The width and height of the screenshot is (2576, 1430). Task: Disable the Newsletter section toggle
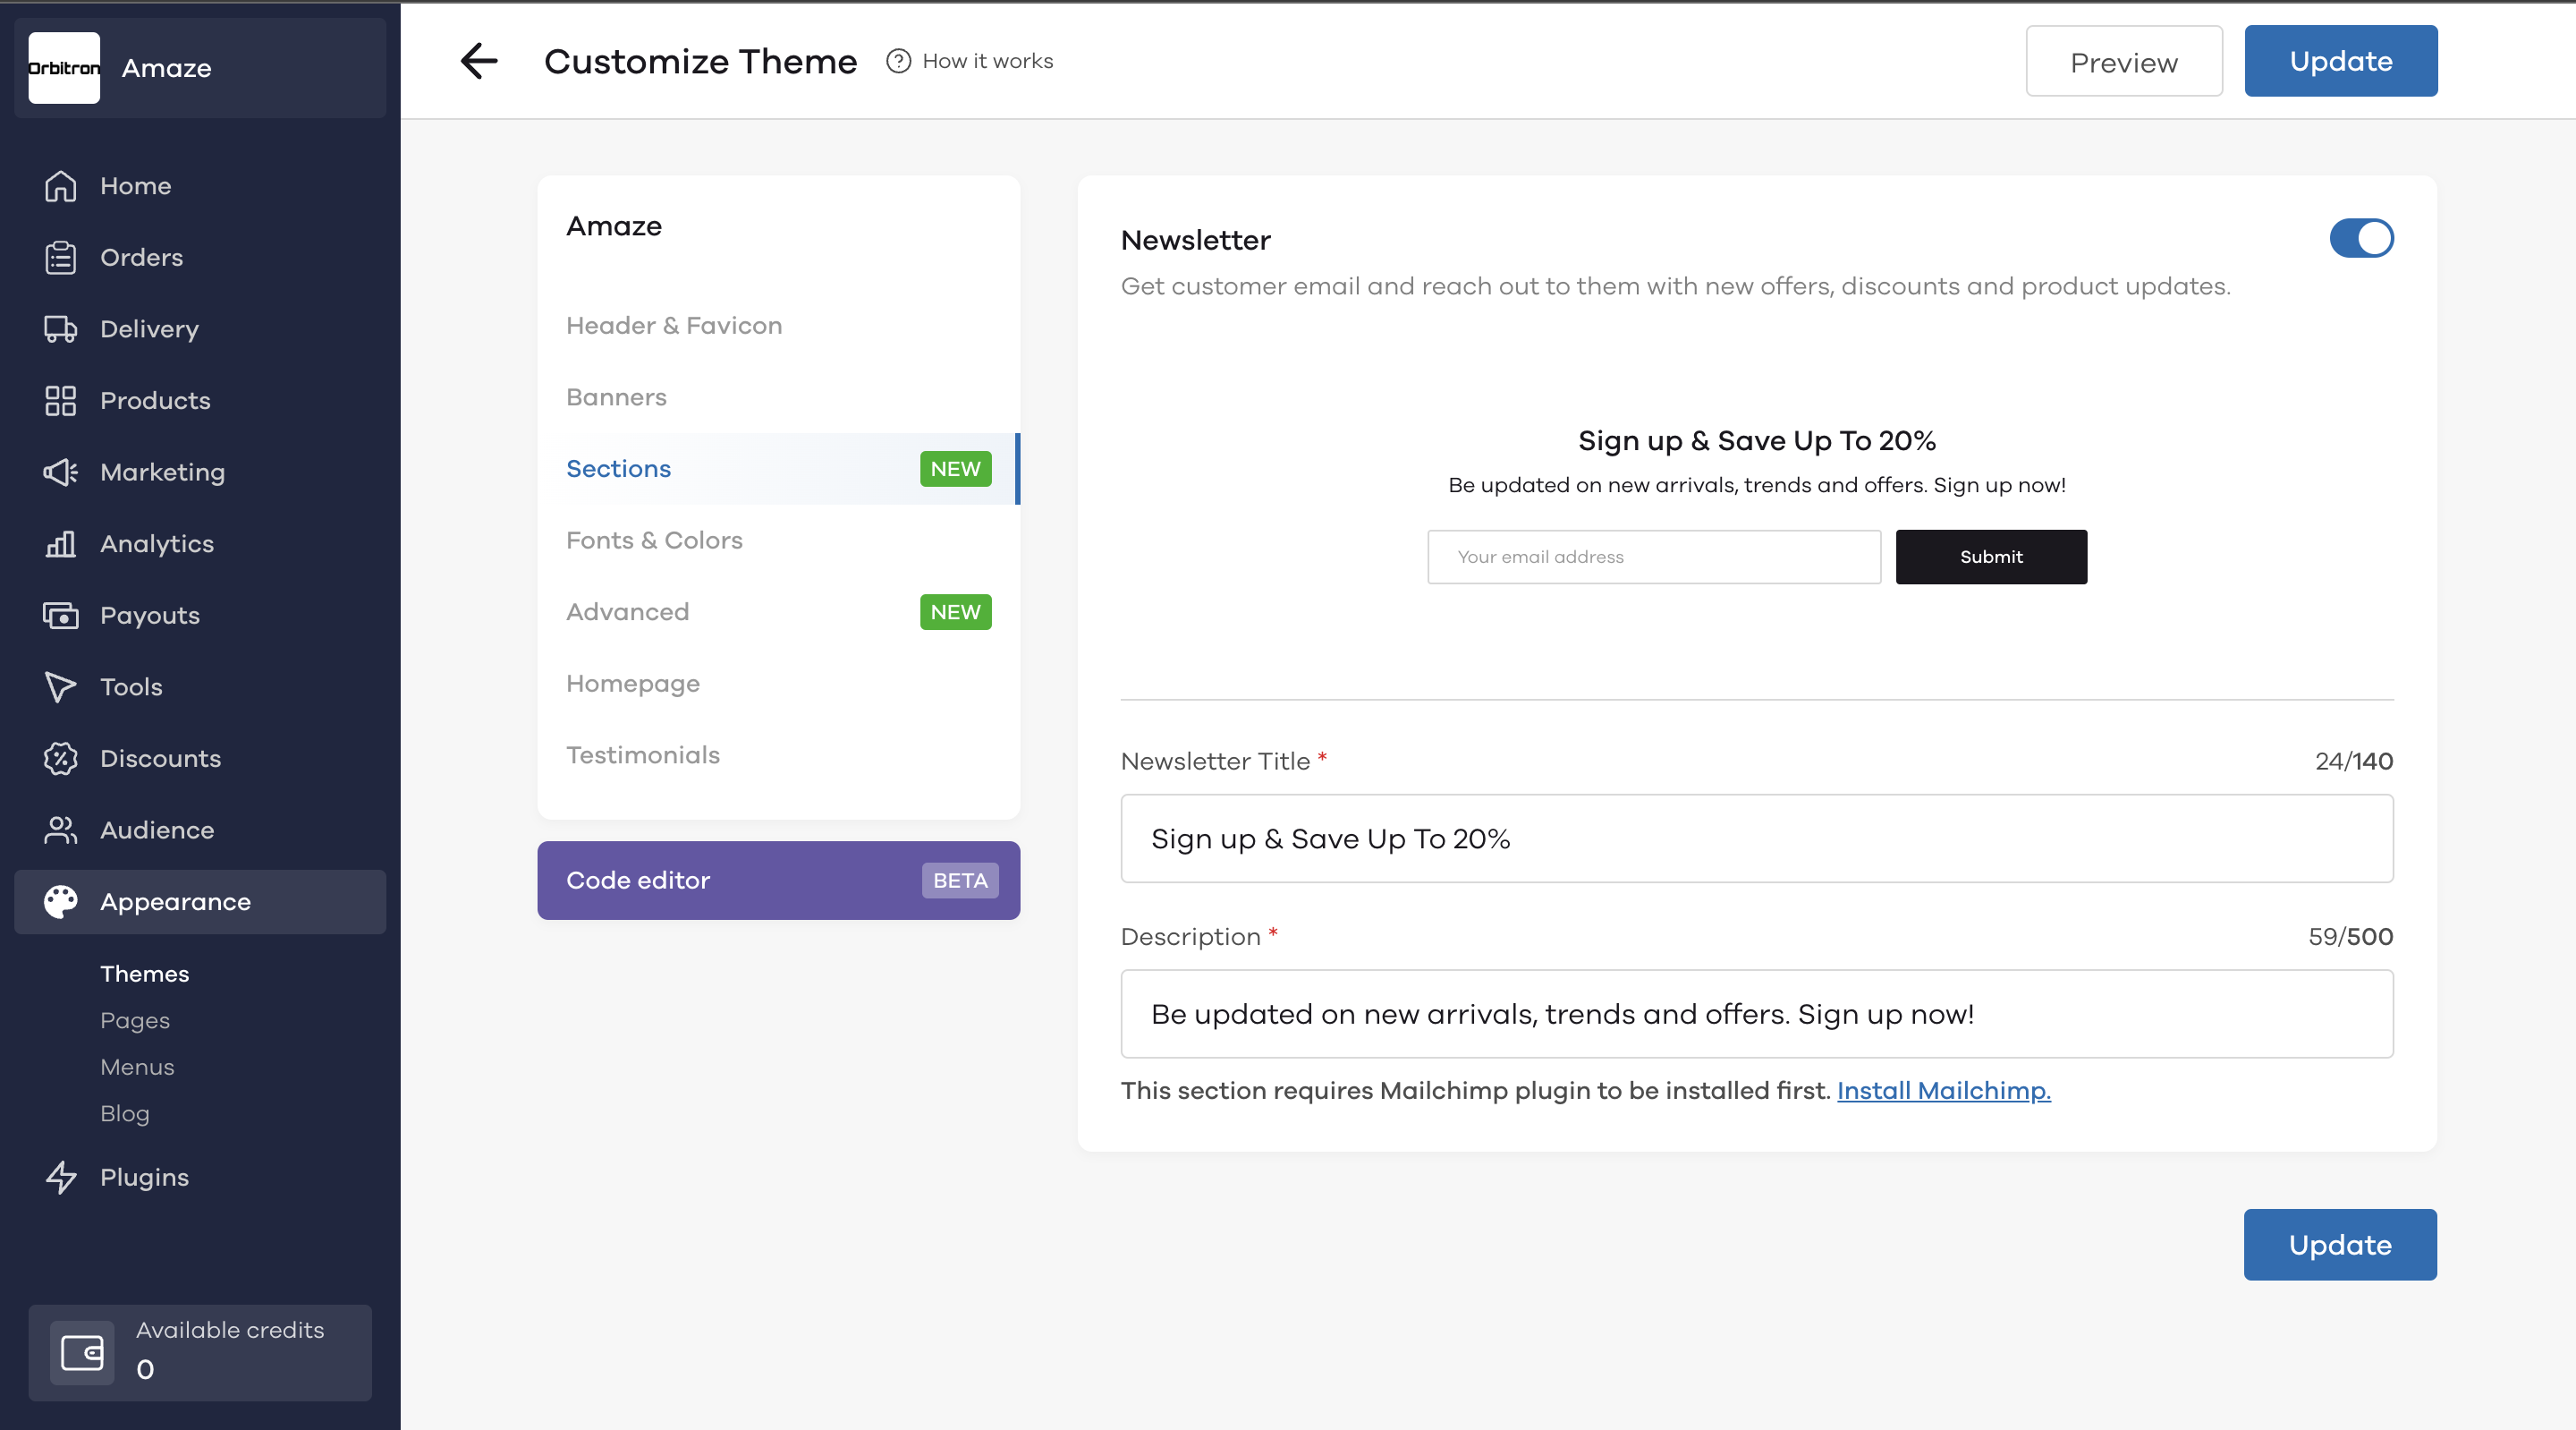2361,238
